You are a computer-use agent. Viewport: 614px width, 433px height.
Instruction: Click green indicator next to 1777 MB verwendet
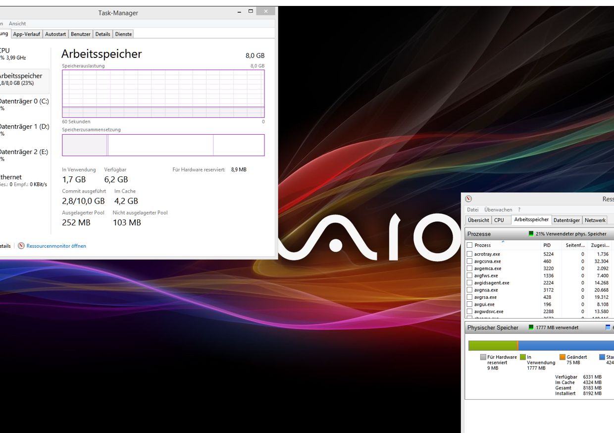531,327
